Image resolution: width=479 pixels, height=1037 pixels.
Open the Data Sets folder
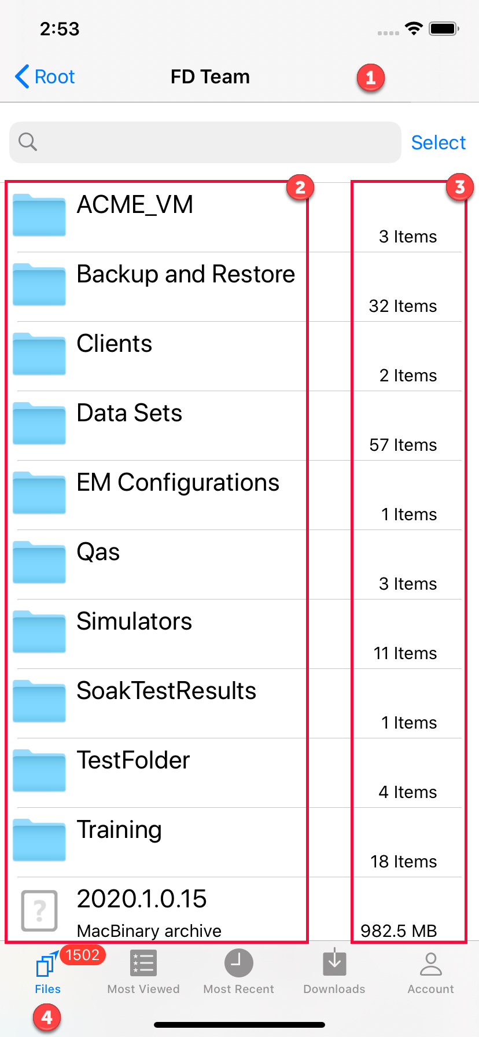(x=130, y=413)
